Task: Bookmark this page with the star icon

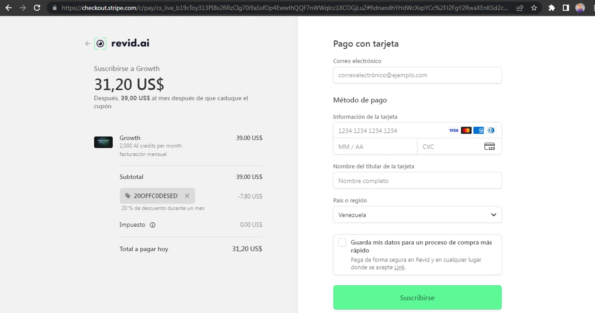Action: [x=534, y=8]
